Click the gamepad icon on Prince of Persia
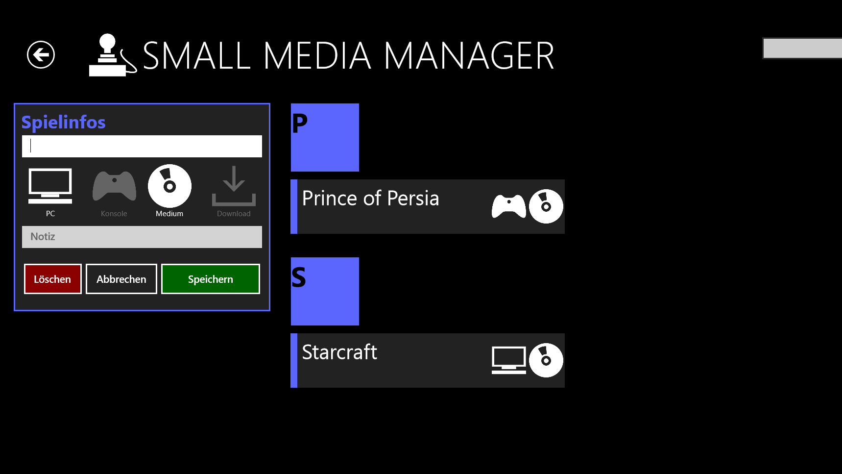The width and height of the screenshot is (842, 474). pyautogui.click(x=509, y=206)
